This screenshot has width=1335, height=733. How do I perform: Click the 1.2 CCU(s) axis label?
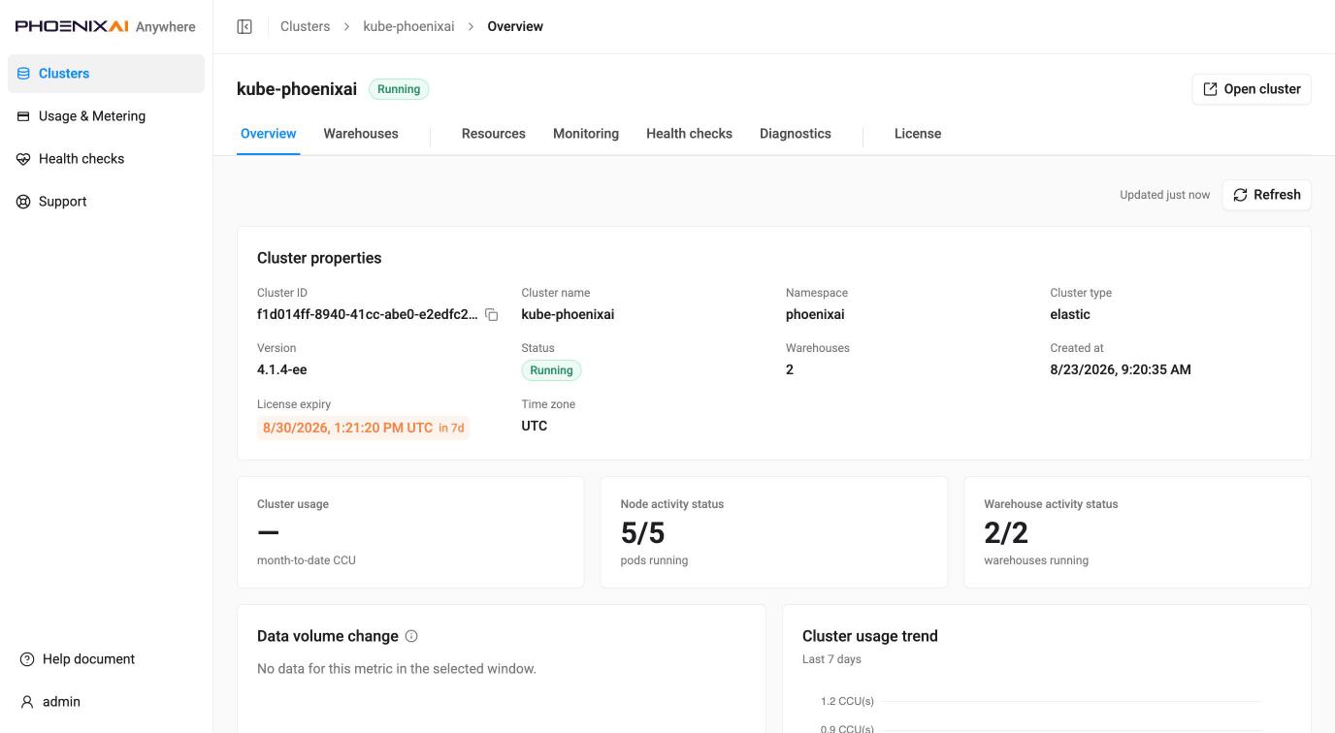tap(847, 701)
